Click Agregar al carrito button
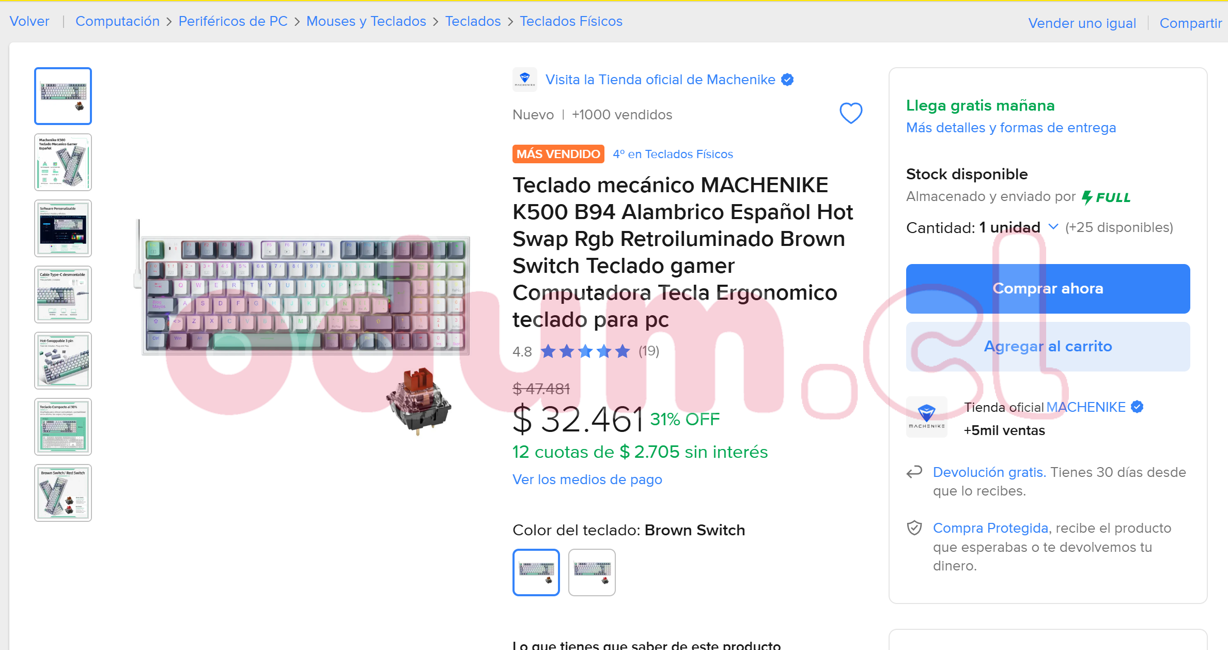Screen dimensions: 1228x650 click(1048, 346)
